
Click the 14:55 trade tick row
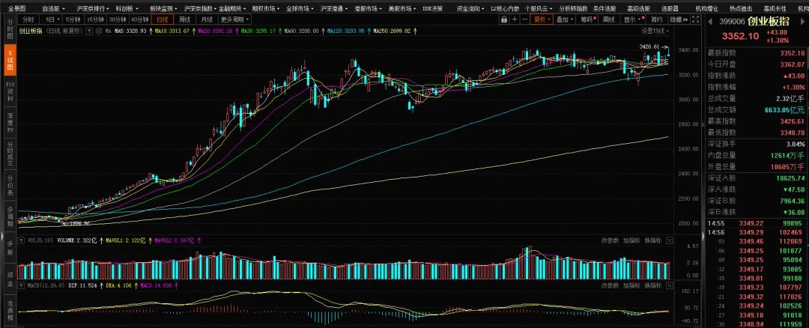click(x=755, y=223)
